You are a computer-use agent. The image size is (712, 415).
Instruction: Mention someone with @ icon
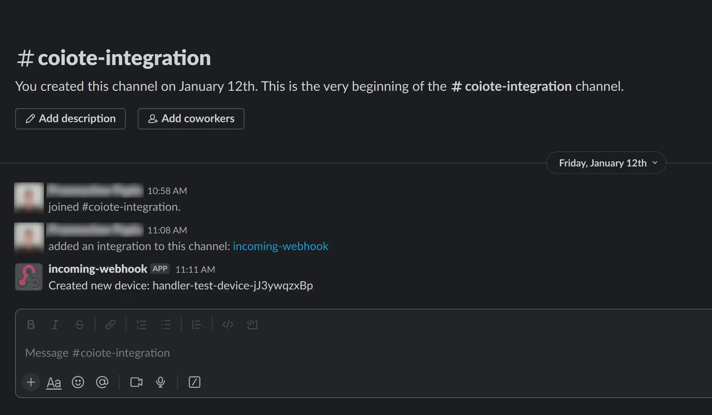pyautogui.click(x=102, y=382)
